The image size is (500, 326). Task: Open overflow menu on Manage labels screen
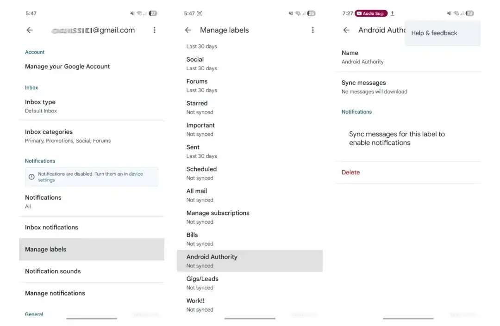[313, 30]
